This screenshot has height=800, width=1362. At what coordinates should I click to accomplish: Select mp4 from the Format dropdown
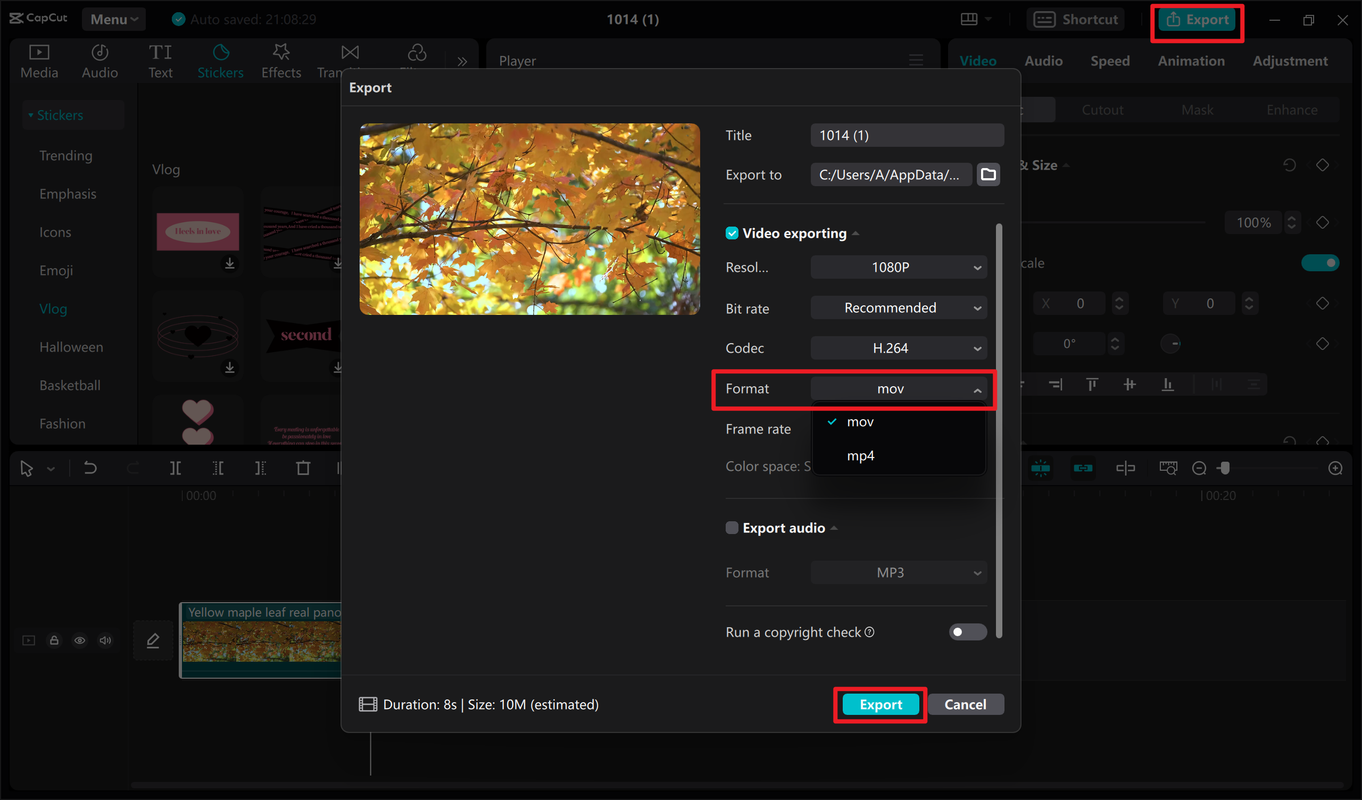point(860,455)
